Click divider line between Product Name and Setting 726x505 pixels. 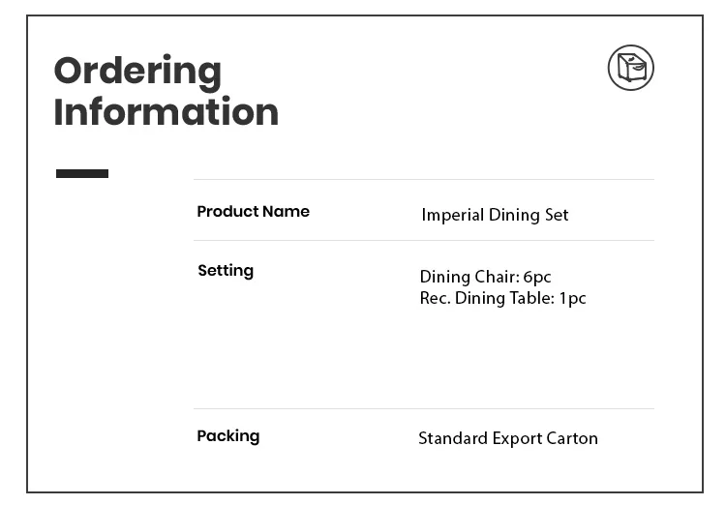tap(423, 240)
